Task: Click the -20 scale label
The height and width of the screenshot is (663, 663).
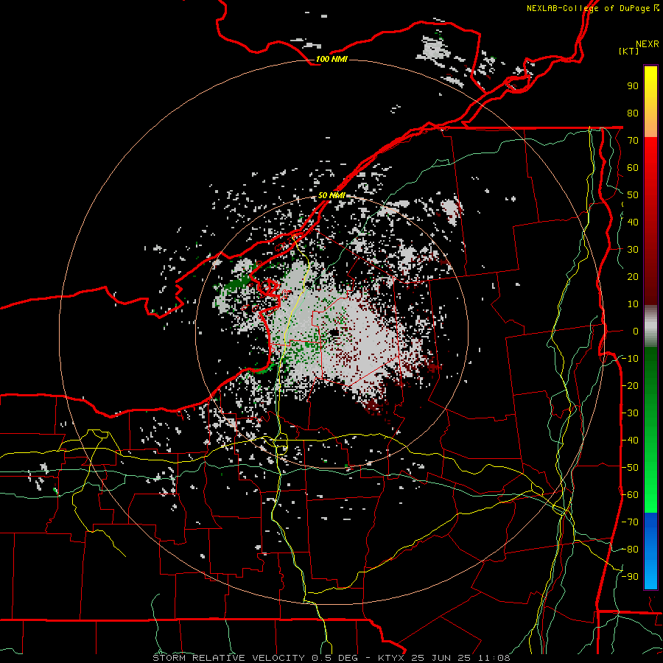Action: click(630, 386)
